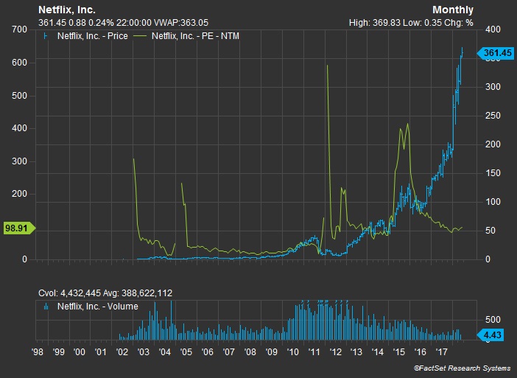
Task: Click the 150 label on right axis
Action: [493, 173]
